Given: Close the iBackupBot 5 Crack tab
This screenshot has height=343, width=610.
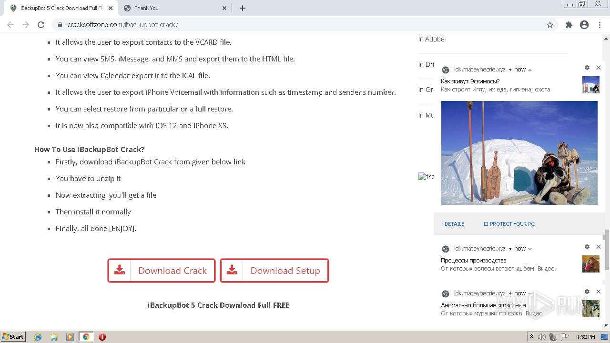Looking at the screenshot, I should point(111,8).
